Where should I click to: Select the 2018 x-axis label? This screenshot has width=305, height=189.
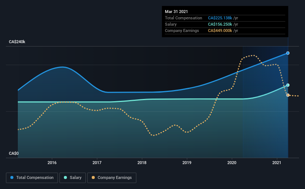pos(142,163)
